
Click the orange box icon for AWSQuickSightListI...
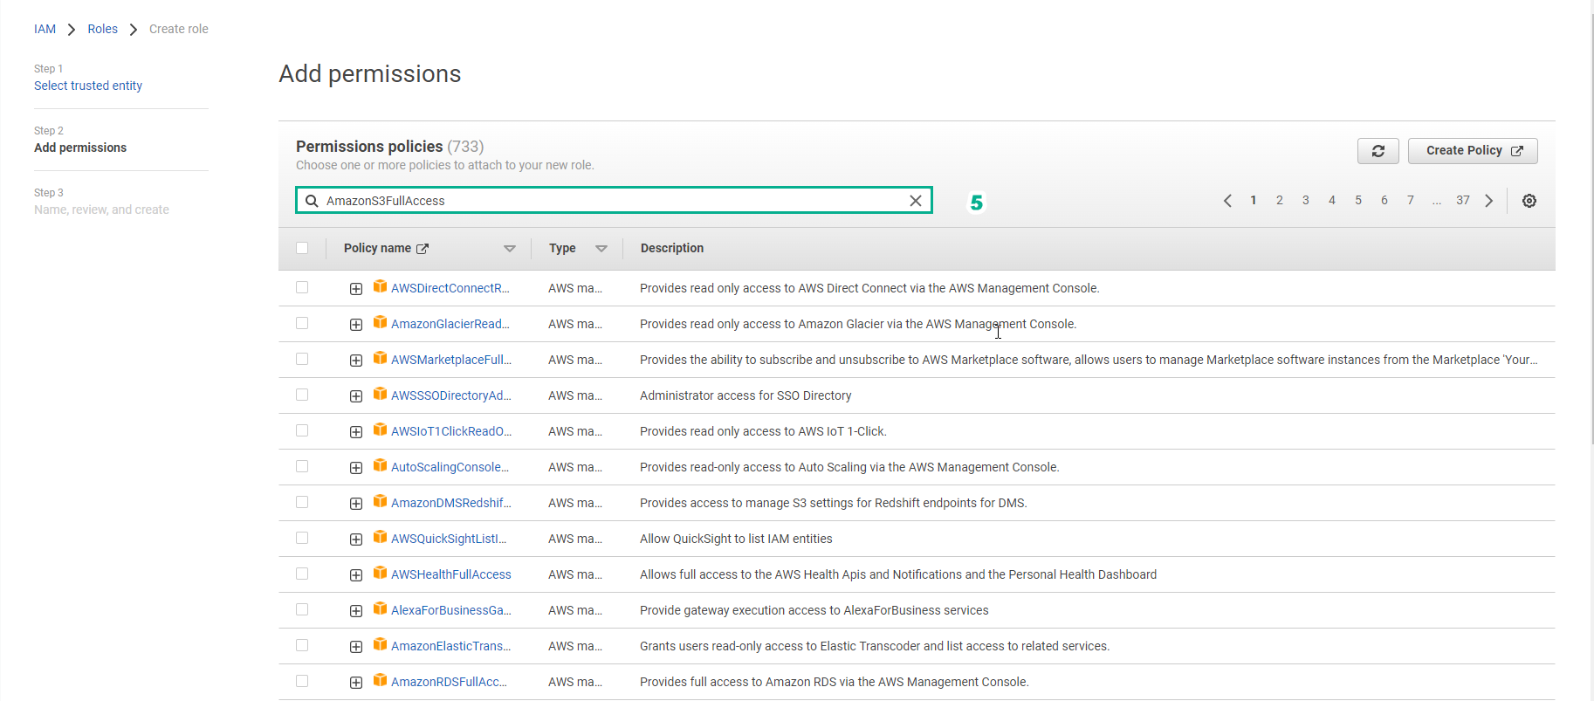(380, 537)
